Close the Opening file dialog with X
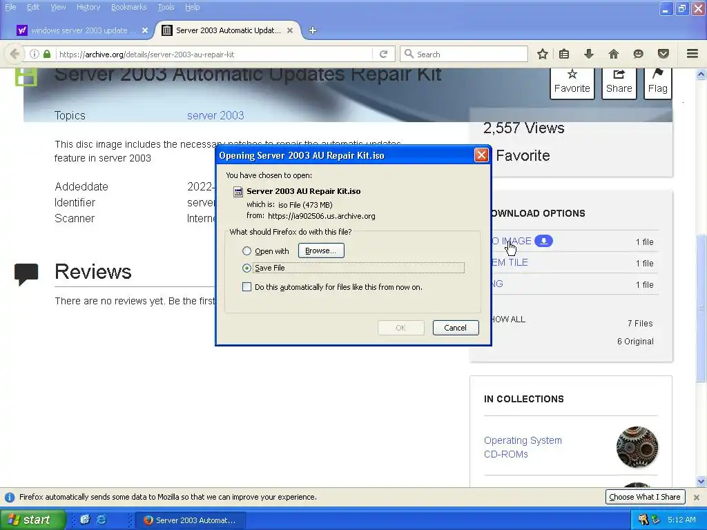Viewport: 707px width, 530px height. [481, 155]
